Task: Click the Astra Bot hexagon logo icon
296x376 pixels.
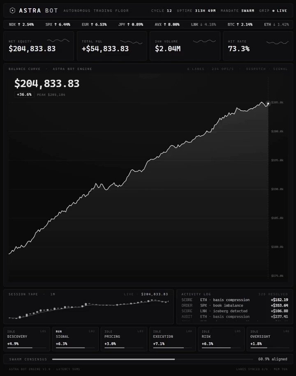Action: (x=12, y=11)
